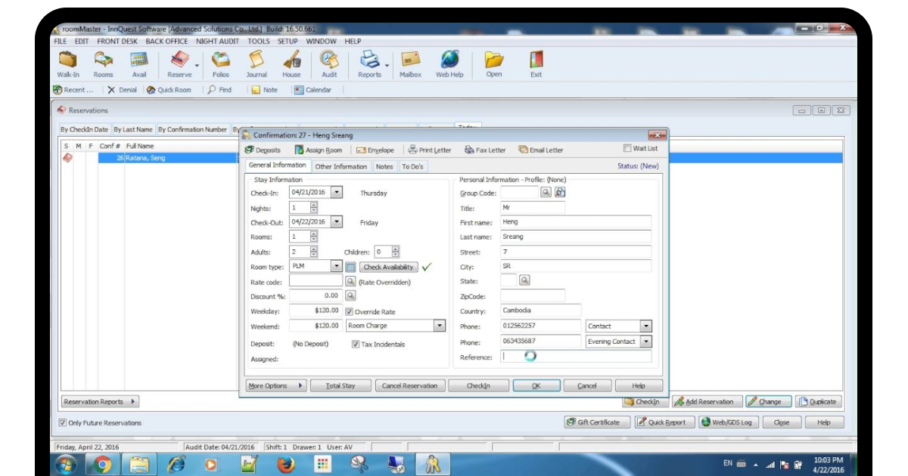Viewport: 908px width, 476px height.
Task: Click OK in the confirmation dialog
Action: click(x=536, y=385)
